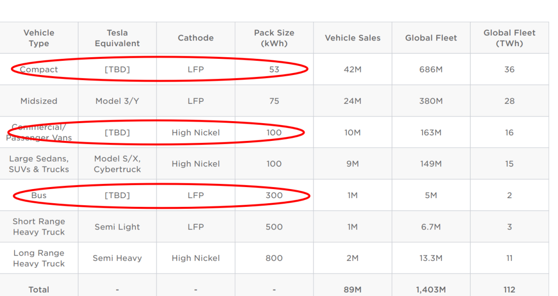558x296 pixels.
Task: Click the Vehicle Sales column header
Action: coord(353,38)
